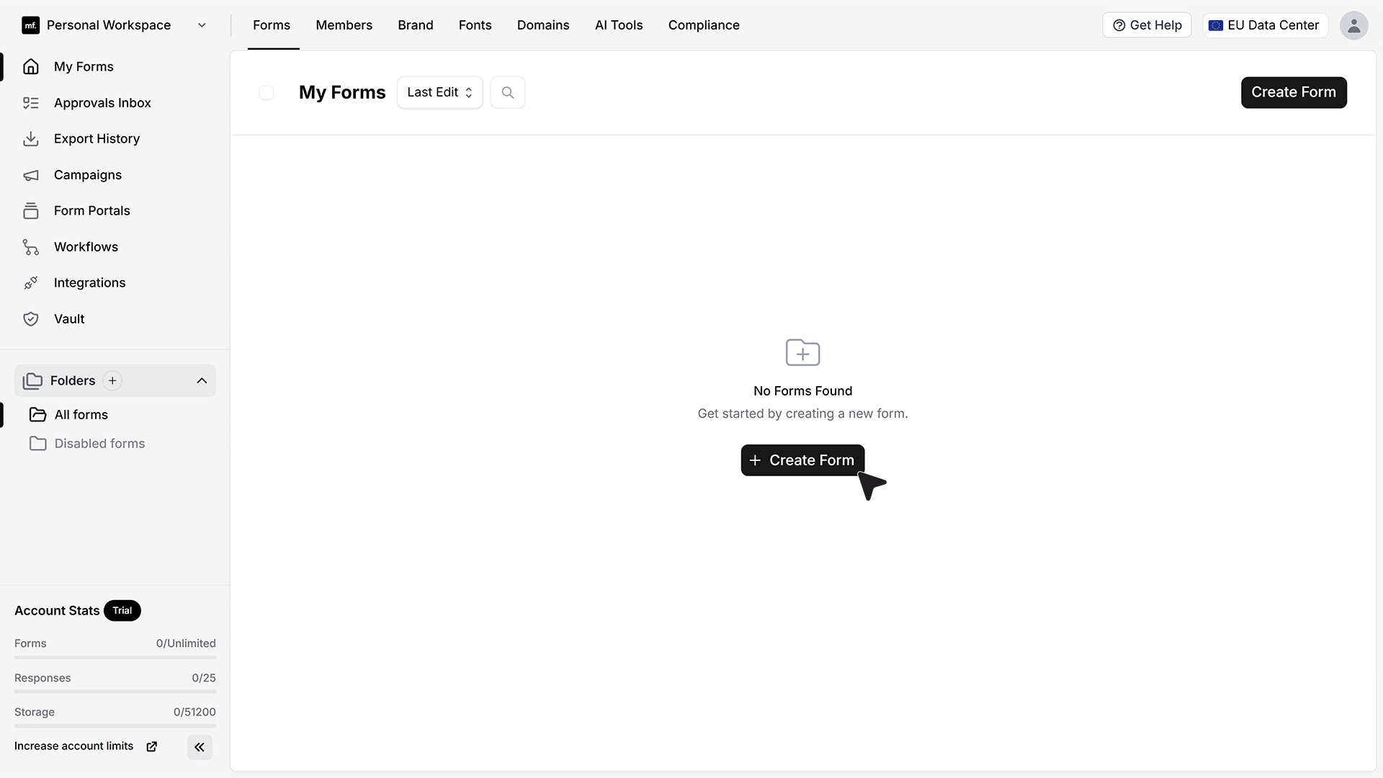Click the 0/Unlimited forms value

(186, 643)
